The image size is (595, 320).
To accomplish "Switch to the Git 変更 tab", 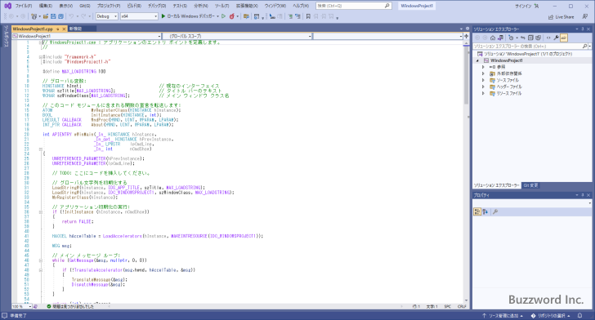I will click(x=530, y=185).
